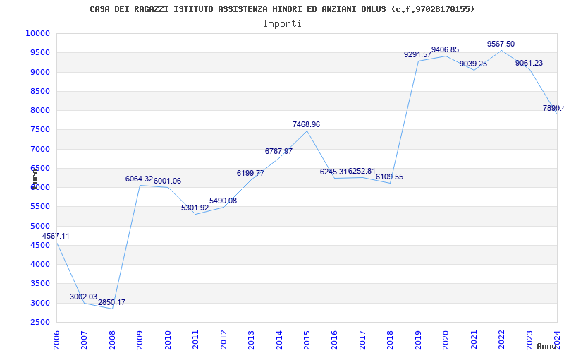Click the 9406.85 data label for 2020
564x353 pixels.
446,49
